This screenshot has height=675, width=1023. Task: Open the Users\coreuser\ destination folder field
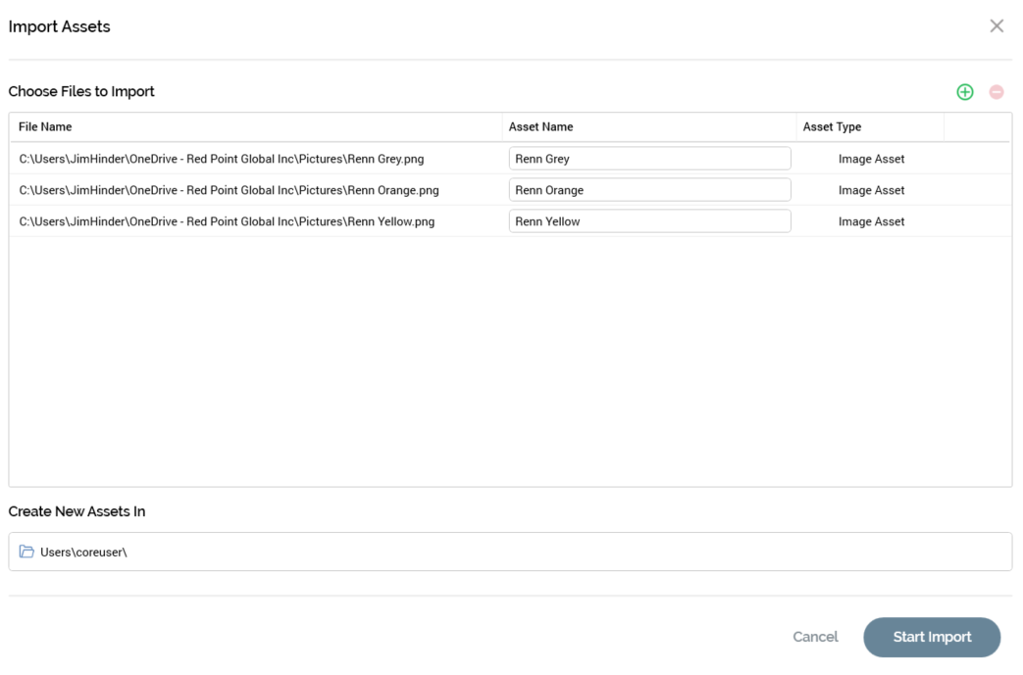510,552
